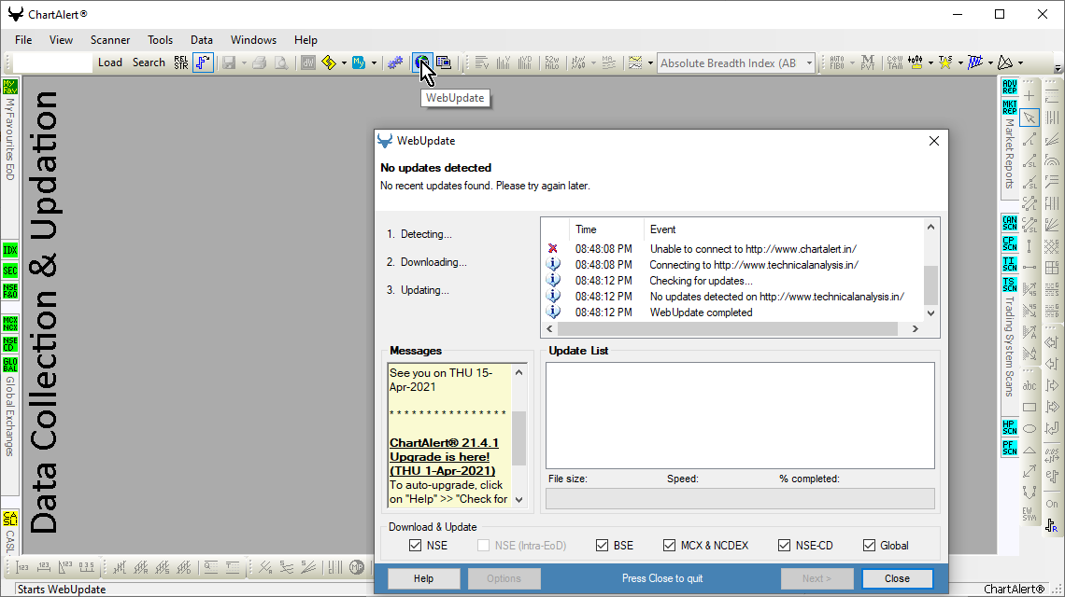Click the NSE F&O icon in left sidebar
Image resolution: width=1065 pixels, height=597 pixels.
[10, 291]
